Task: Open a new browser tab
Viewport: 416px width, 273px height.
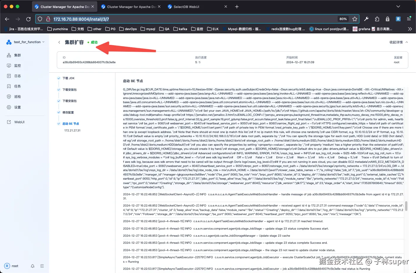Action: point(237,6)
